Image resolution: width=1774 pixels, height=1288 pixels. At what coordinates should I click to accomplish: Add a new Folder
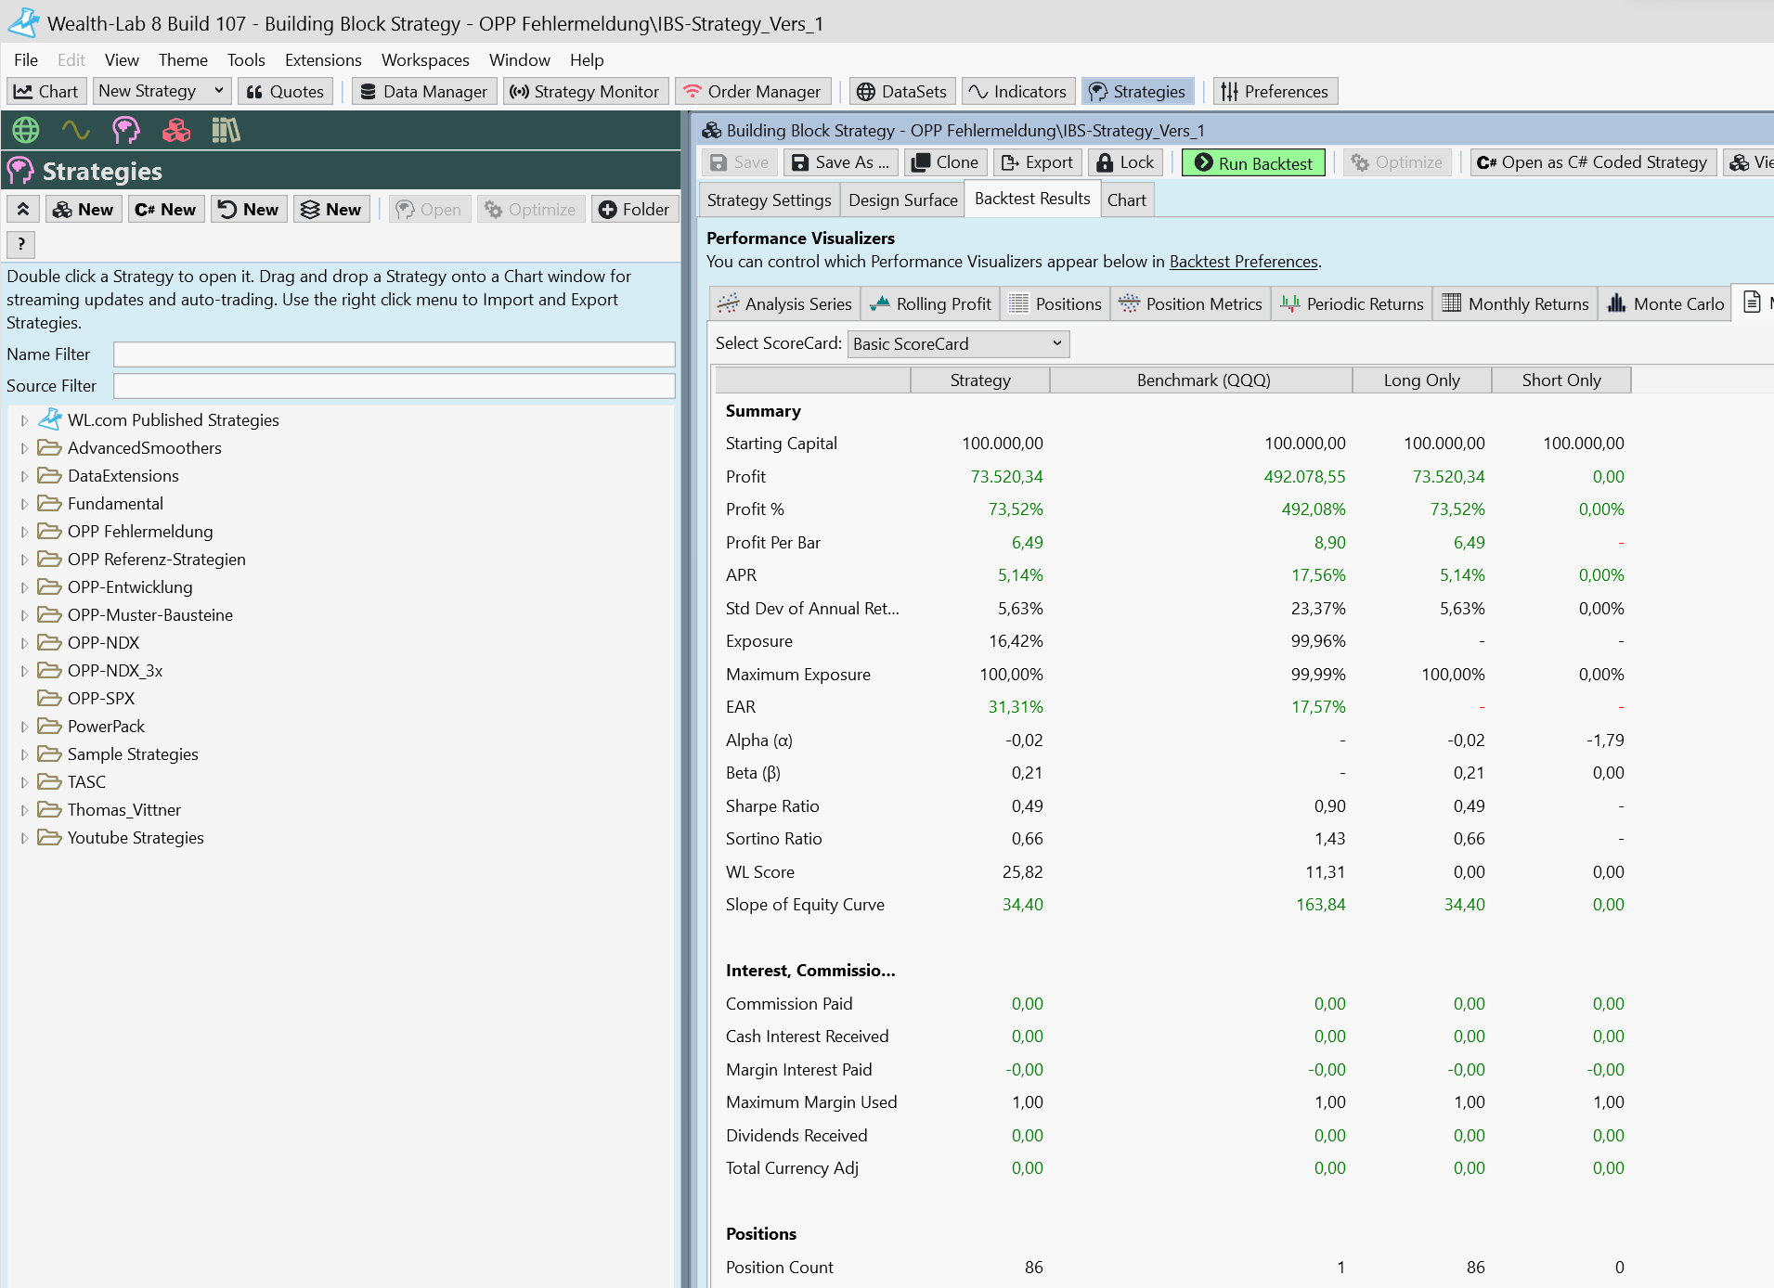point(635,209)
